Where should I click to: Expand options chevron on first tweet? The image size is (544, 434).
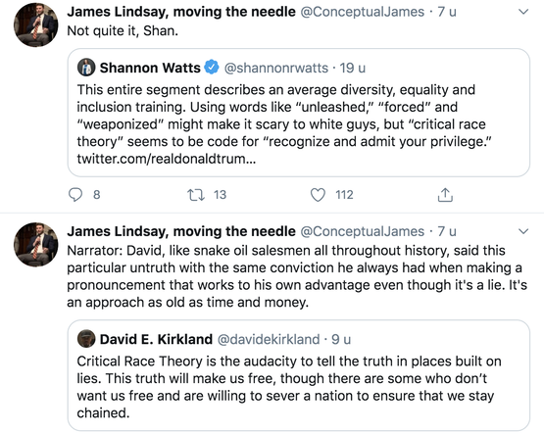pos(522,12)
